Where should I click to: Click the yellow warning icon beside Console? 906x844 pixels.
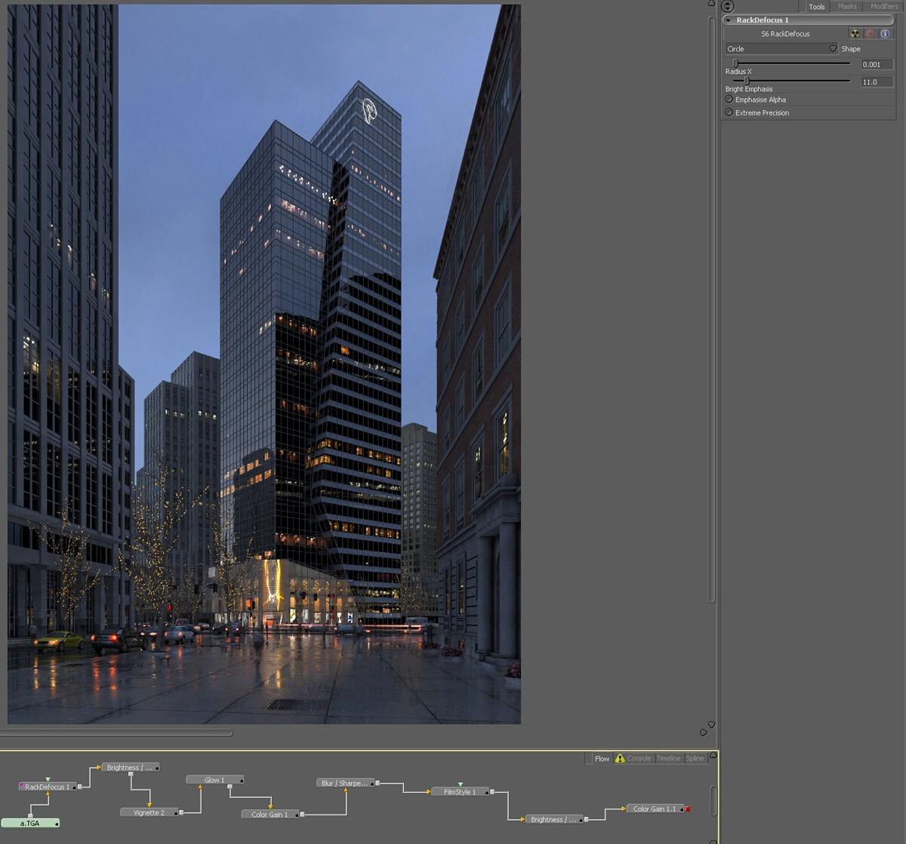click(620, 758)
